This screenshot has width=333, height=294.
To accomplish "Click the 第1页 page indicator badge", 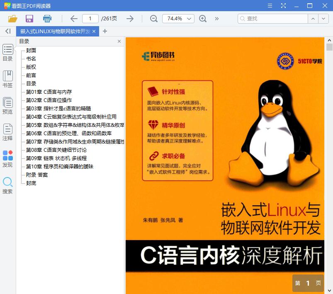I will (x=308, y=283).
